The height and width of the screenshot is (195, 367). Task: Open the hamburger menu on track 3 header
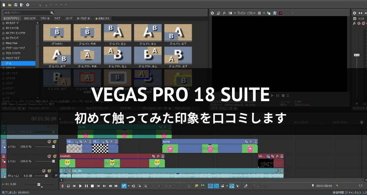tap(4, 156)
